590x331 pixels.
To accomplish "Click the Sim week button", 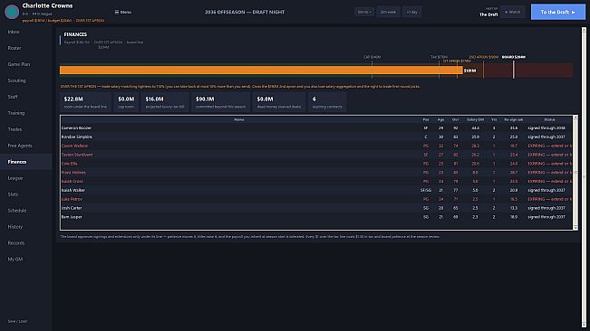I will 388,12.
